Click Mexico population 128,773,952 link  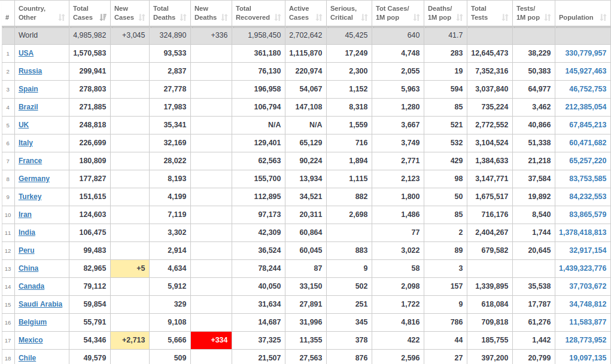click(x=586, y=340)
